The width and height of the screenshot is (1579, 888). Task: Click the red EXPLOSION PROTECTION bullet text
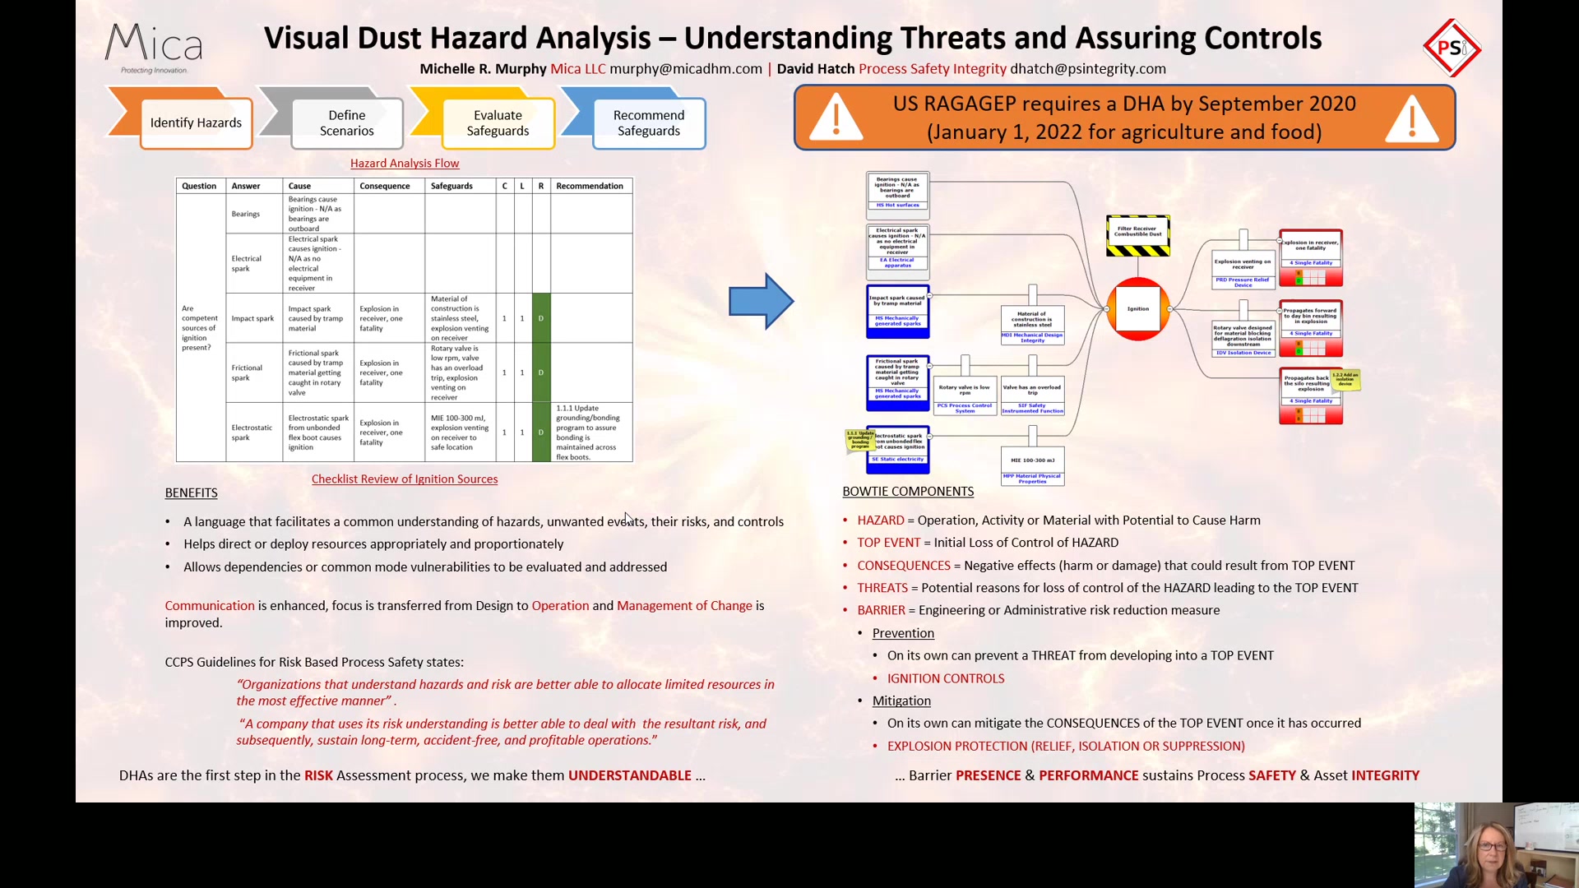pyautogui.click(x=1066, y=746)
